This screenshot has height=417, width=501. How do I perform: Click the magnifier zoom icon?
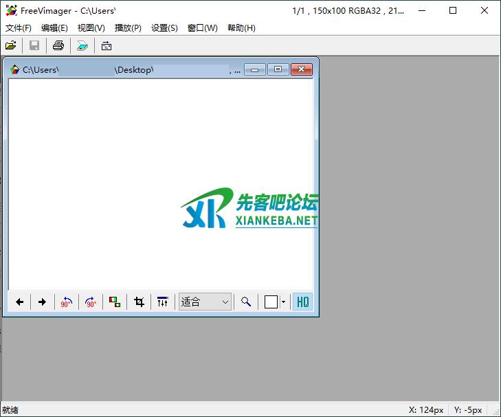[x=245, y=302]
